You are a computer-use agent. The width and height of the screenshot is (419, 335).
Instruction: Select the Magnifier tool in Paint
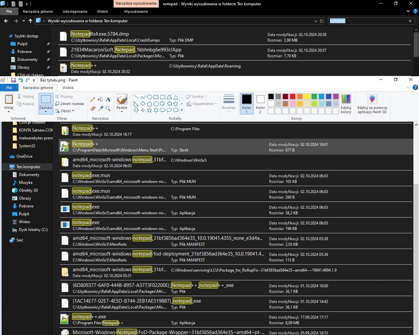click(x=108, y=108)
